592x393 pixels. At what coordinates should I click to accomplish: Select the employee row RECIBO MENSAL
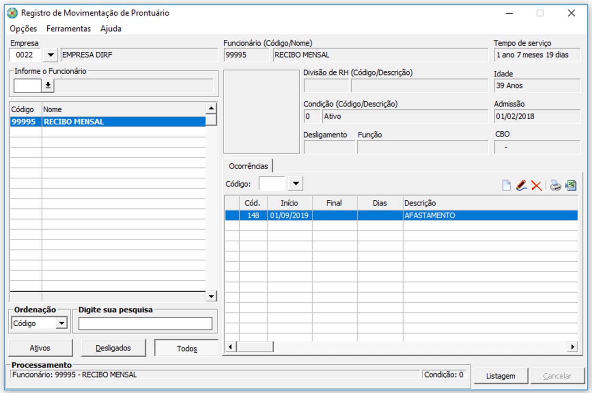[x=108, y=122]
